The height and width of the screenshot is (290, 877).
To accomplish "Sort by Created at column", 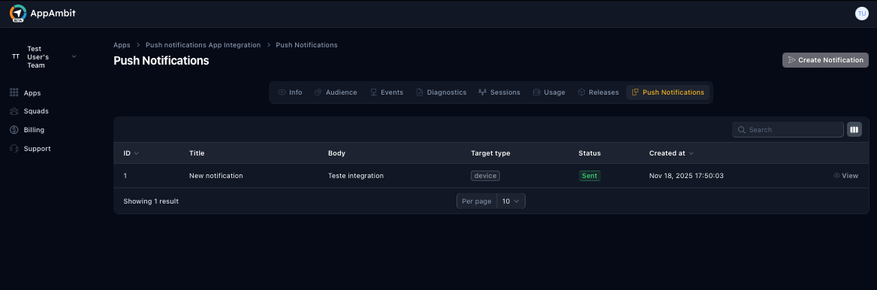I will tap(671, 153).
